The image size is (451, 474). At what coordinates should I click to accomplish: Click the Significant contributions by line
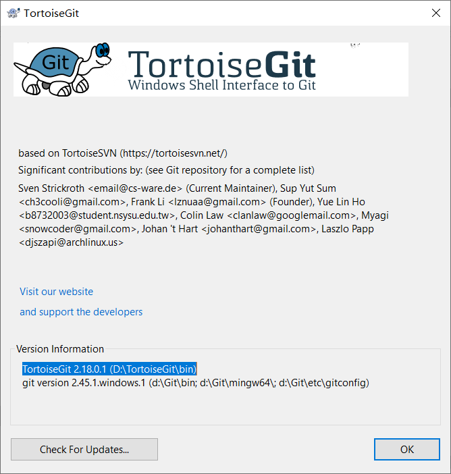(x=166, y=170)
